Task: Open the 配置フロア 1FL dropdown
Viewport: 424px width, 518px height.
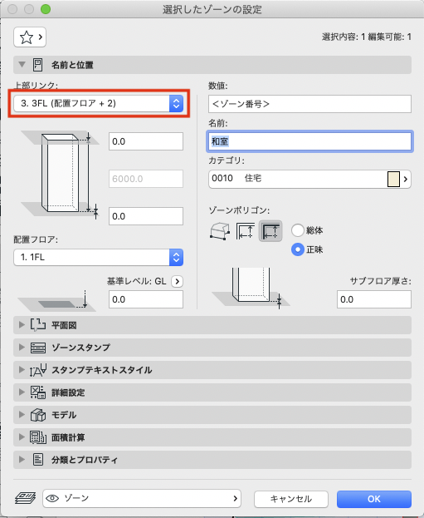Action: point(98,257)
